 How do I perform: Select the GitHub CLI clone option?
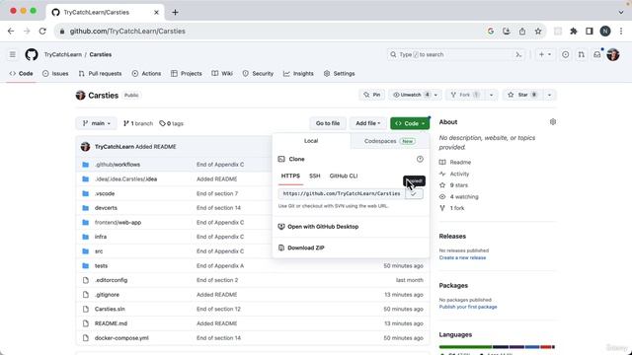344,176
